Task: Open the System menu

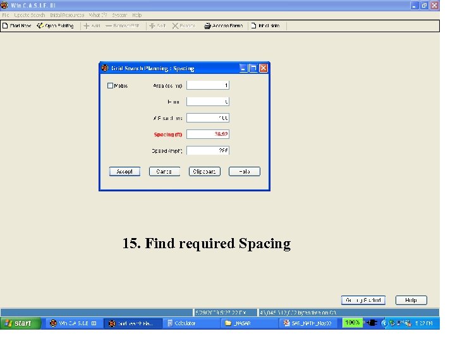Action: click(x=119, y=15)
